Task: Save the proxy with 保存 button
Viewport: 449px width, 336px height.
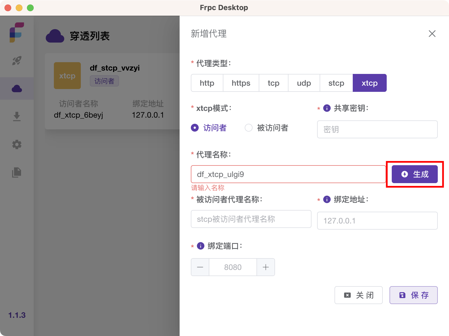Action: click(x=414, y=295)
